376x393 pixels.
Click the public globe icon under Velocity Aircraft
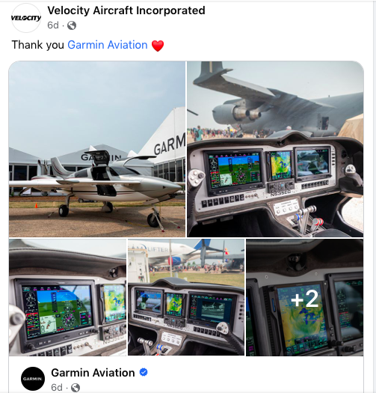[x=72, y=25]
